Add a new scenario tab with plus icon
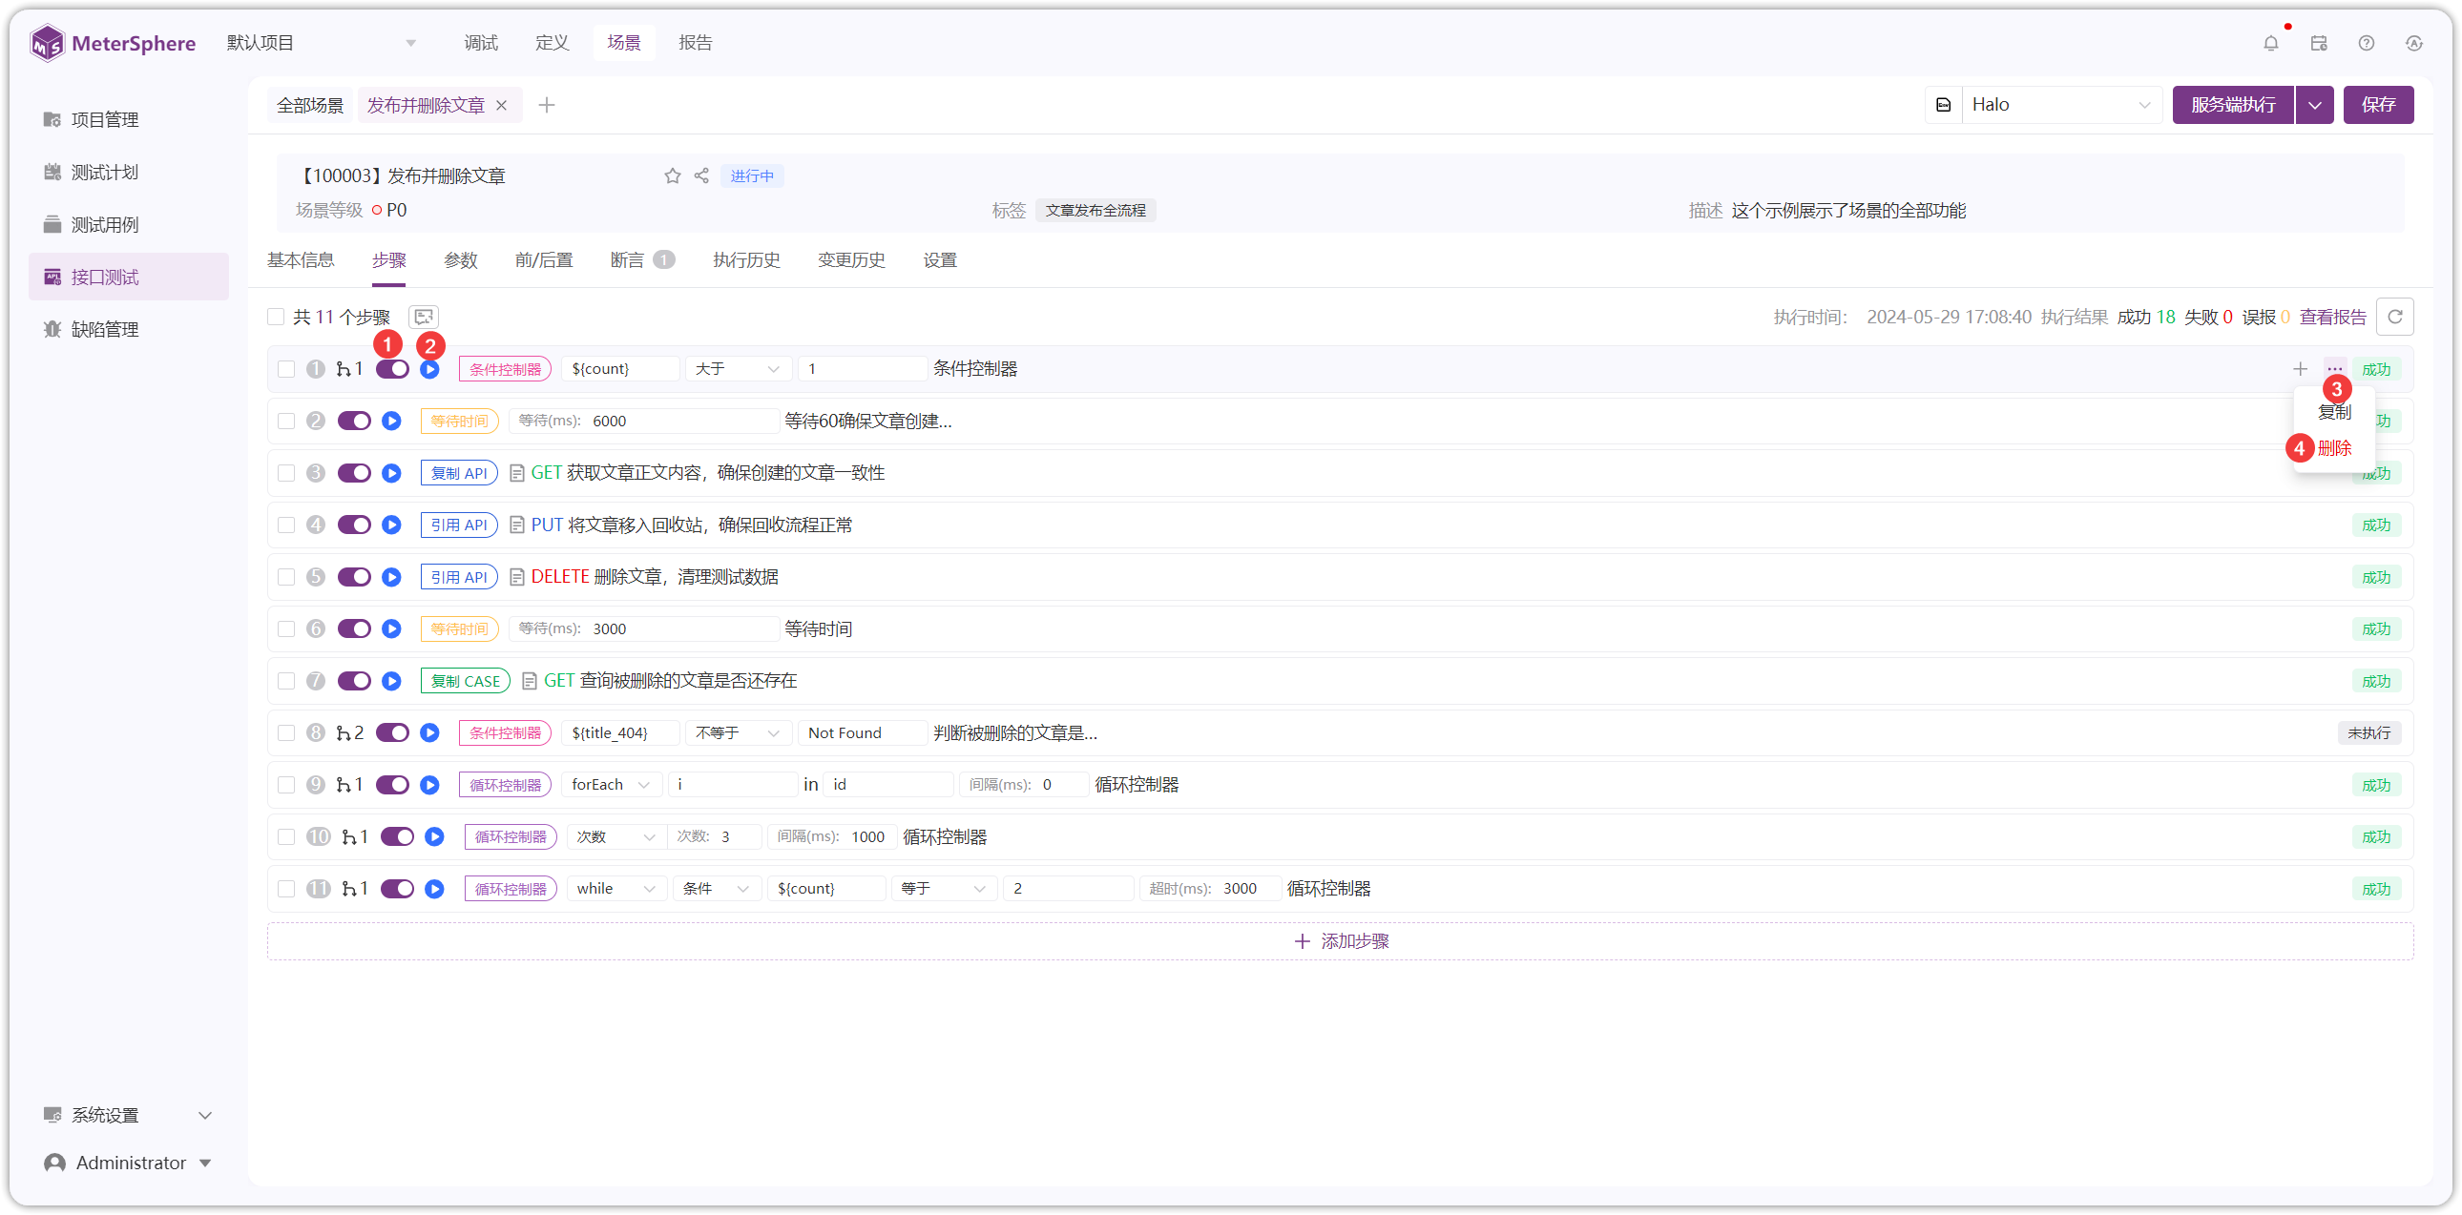Viewport: 2462px width, 1215px height. [x=546, y=105]
